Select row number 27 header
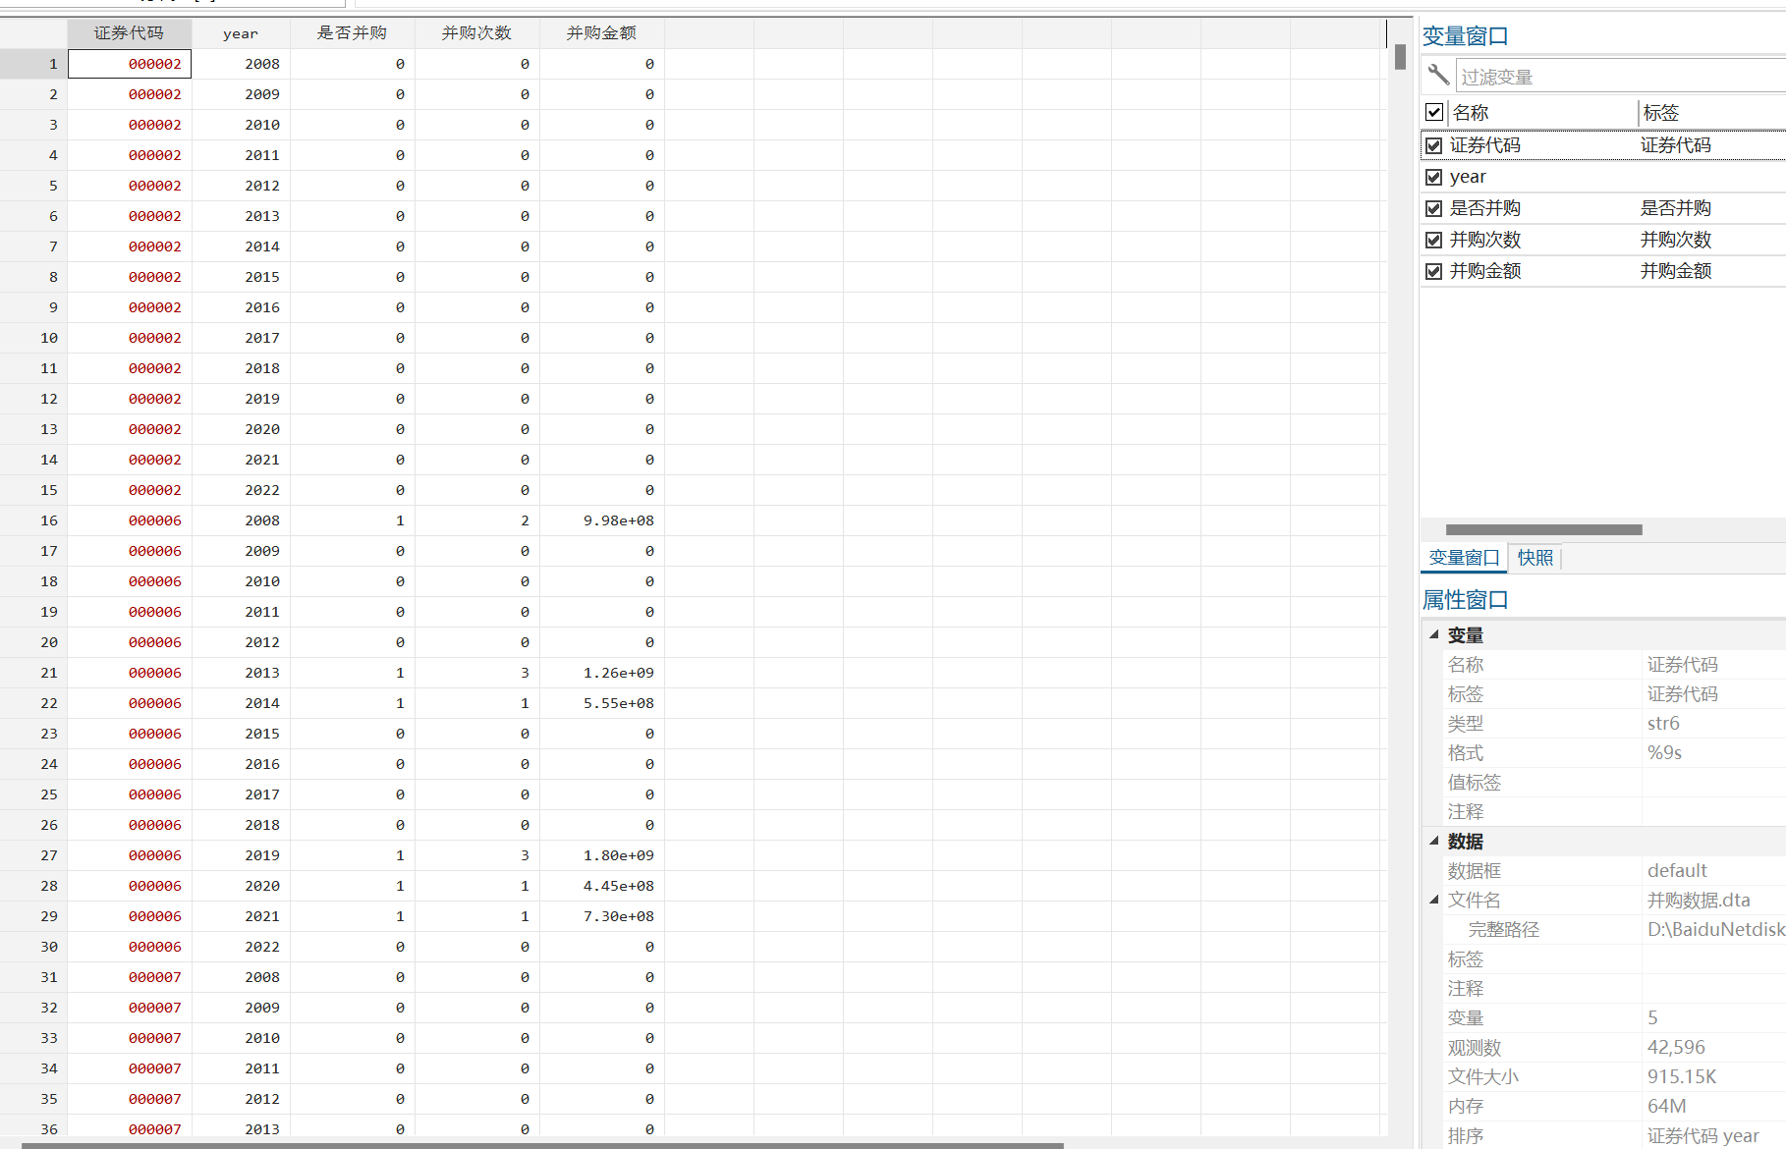 pyautogui.click(x=33, y=855)
